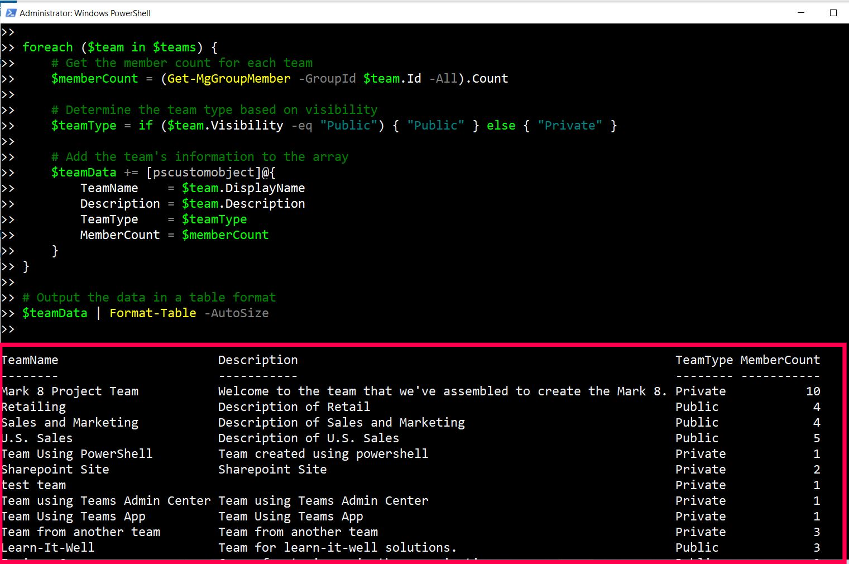This screenshot has width=849, height=564.
Task: Click the 'Administrator: Windows PowerShell' window title
Action: pos(85,13)
